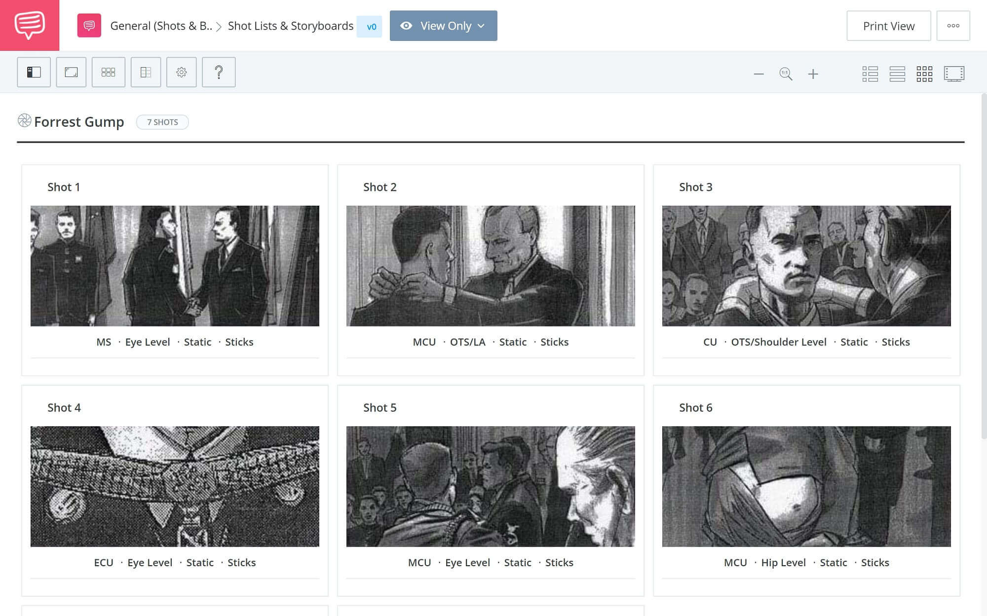Open the View Only dropdown
Image resolution: width=987 pixels, height=616 pixels.
tap(443, 26)
